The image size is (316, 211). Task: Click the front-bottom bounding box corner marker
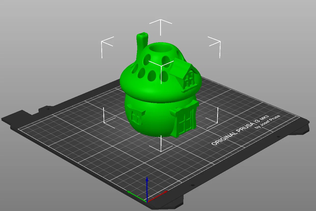161,144
